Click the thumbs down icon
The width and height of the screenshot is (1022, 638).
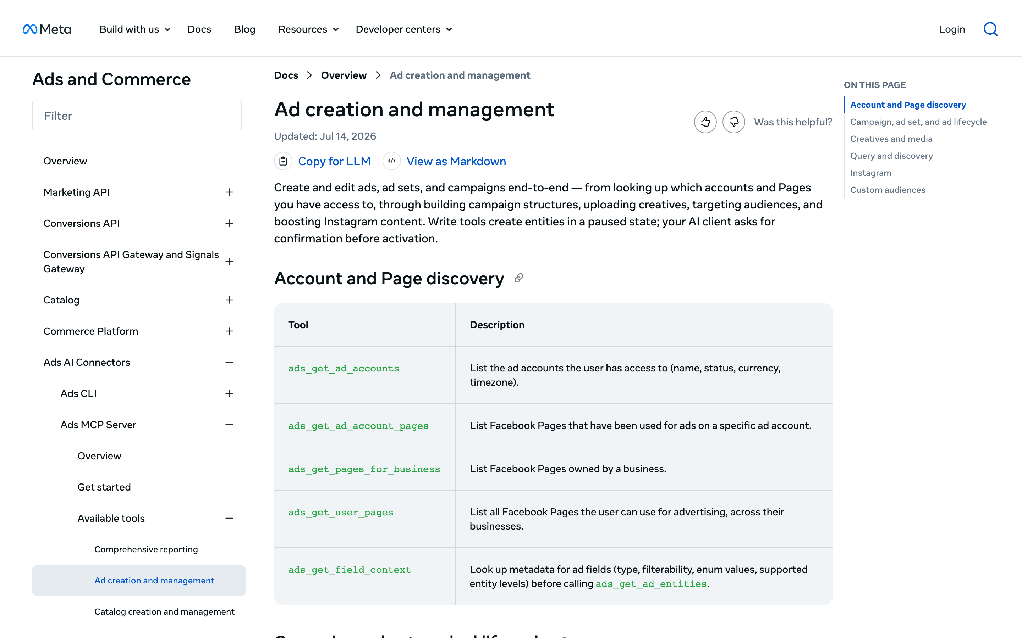pos(733,122)
